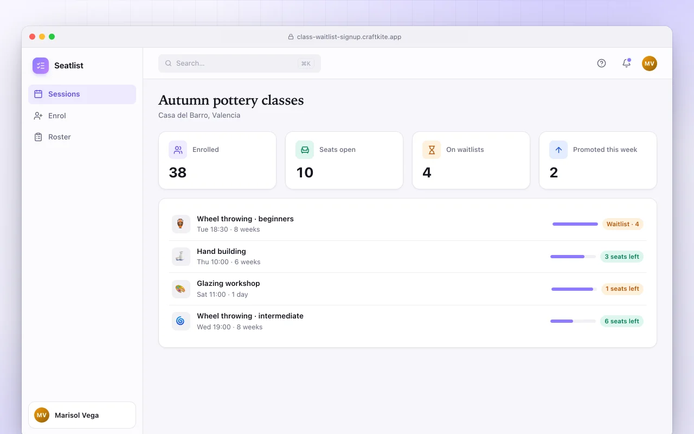This screenshot has height=434, width=694.
Task: Focus the Search input field
Action: point(240,63)
